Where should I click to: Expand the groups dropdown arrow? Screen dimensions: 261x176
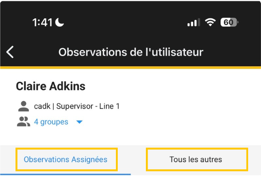click(x=79, y=122)
